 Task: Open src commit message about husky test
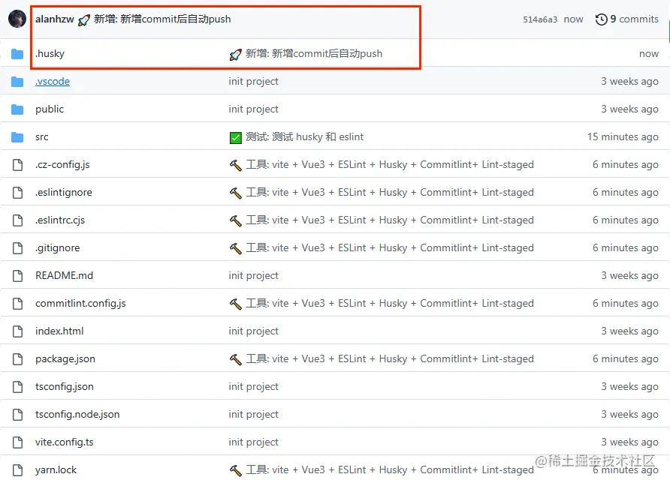click(x=305, y=136)
